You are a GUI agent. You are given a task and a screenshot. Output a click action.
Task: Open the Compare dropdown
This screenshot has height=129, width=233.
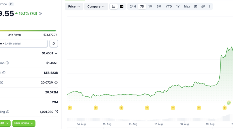[96, 6]
